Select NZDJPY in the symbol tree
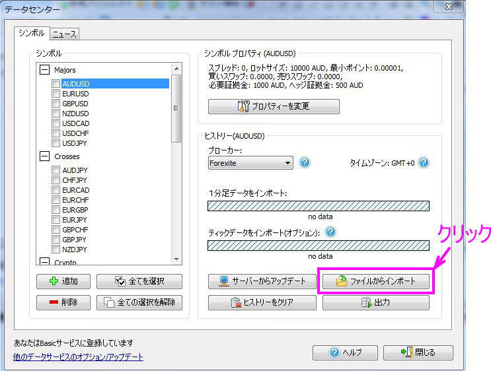This screenshot has height=371, width=491. (75, 250)
